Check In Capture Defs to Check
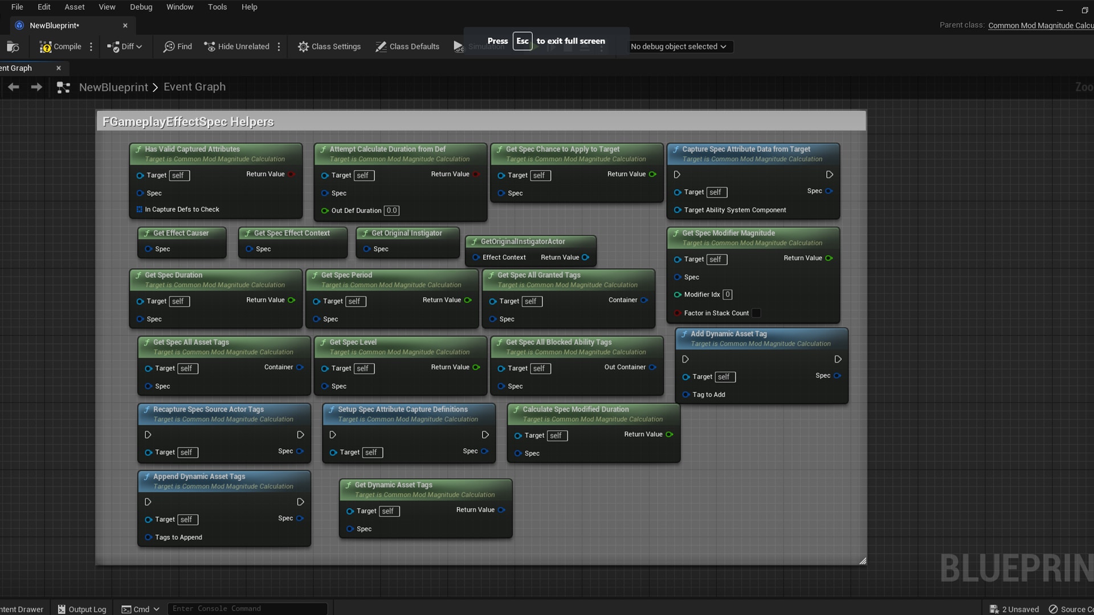1094x615 pixels. point(140,210)
